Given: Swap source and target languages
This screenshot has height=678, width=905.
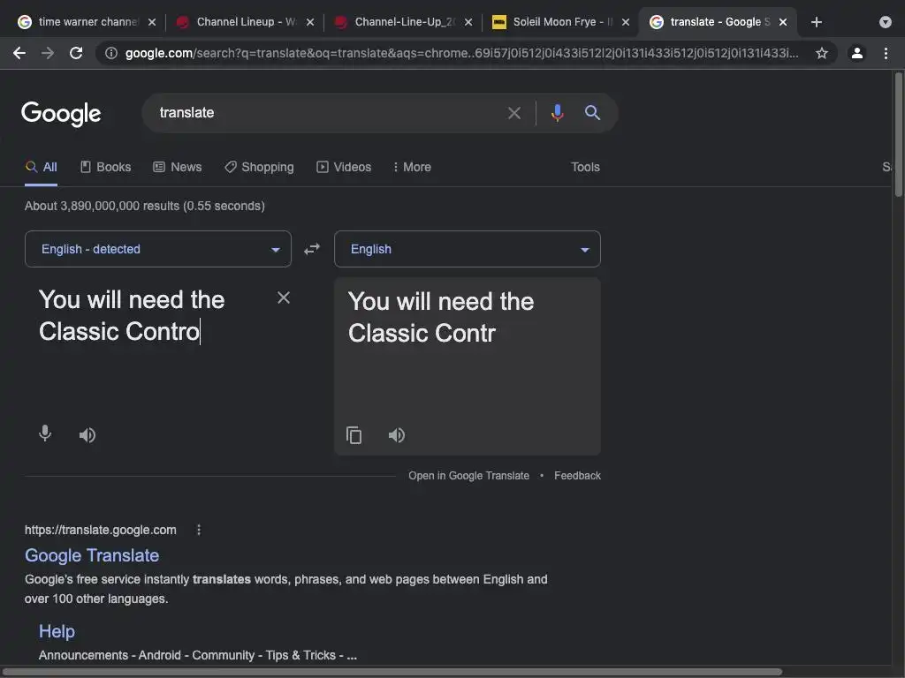Looking at the screenshot, I should 312,249.
